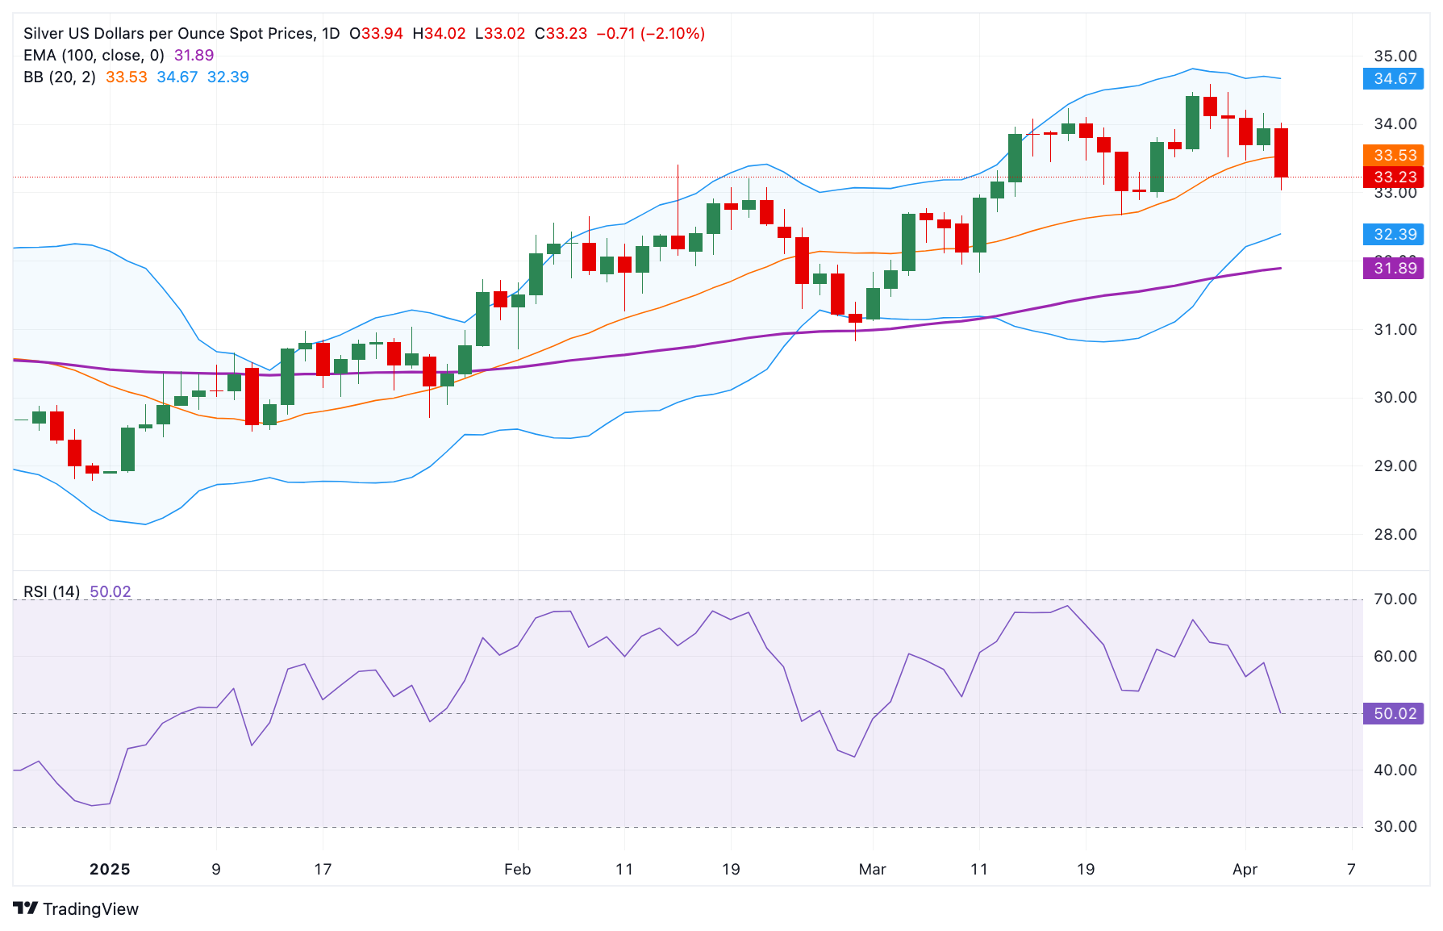
Task: Click the −0.71 (−2.10%) change value
Action: pos(650,33)
